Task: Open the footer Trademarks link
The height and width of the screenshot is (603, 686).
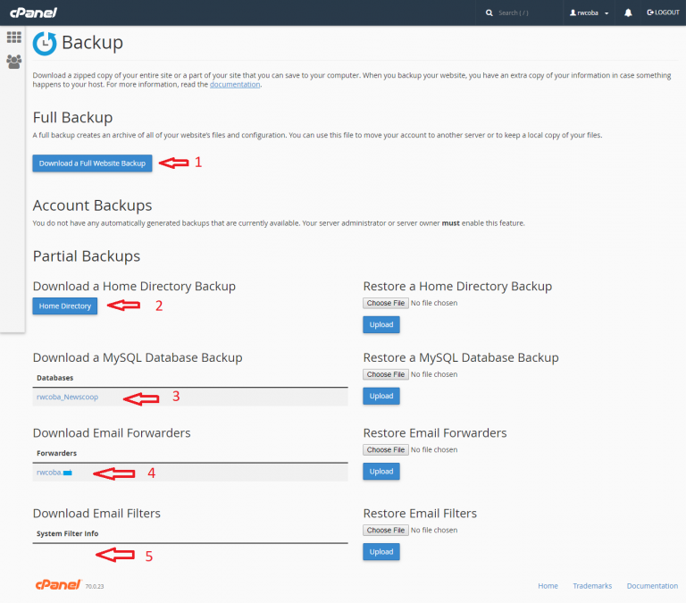Action: 592,586
